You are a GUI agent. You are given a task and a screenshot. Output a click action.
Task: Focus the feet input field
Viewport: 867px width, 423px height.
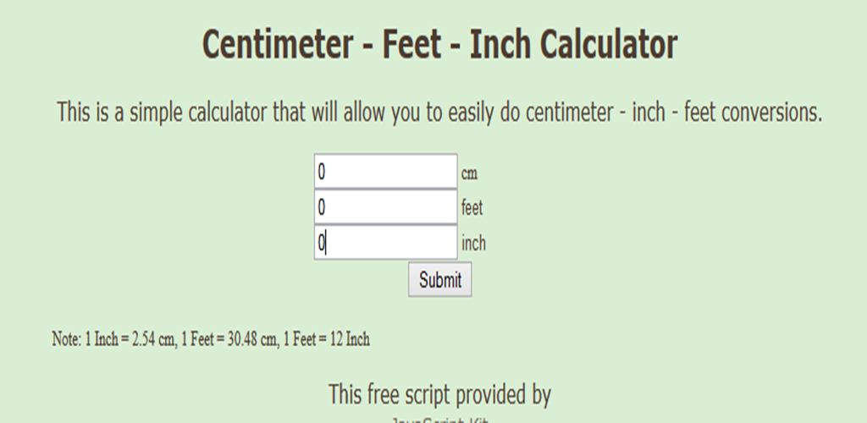coord(385,207)
